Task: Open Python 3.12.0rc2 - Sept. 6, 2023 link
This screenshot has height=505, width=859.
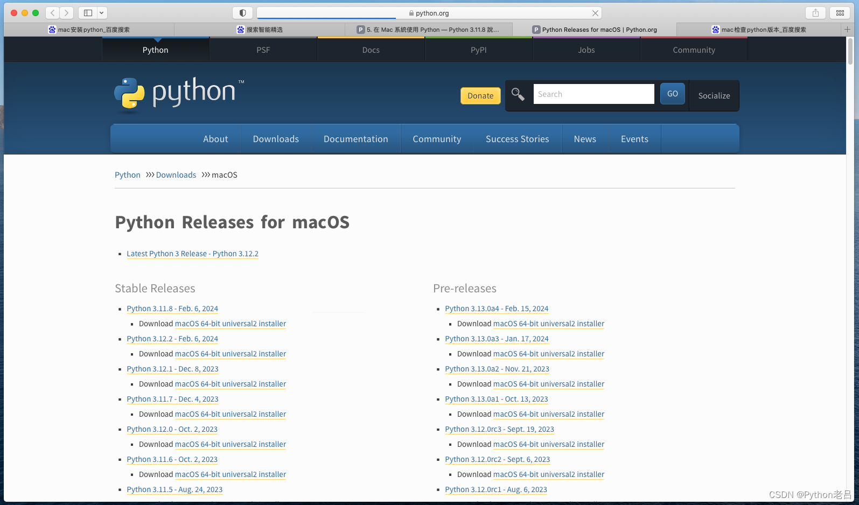Action: tap(497, 459)
